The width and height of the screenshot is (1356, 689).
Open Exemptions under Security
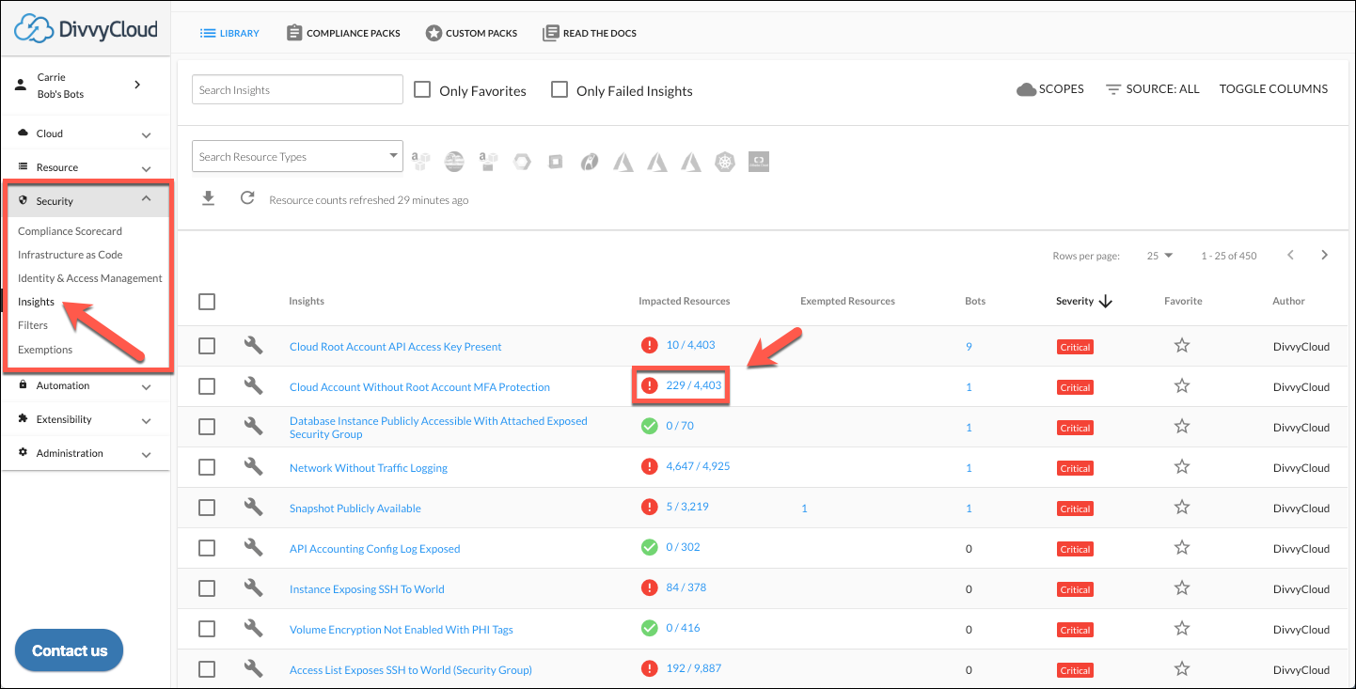(x=45, y=350)
